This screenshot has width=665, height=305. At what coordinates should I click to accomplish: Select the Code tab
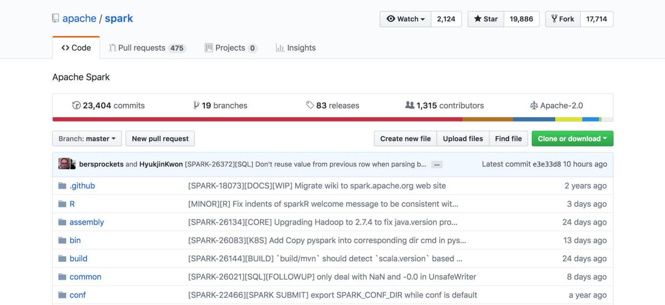coord(76,48)
